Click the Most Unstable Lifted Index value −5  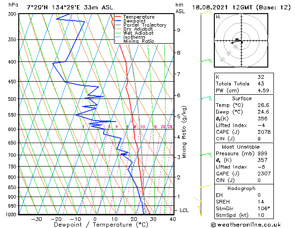[262, 167]
